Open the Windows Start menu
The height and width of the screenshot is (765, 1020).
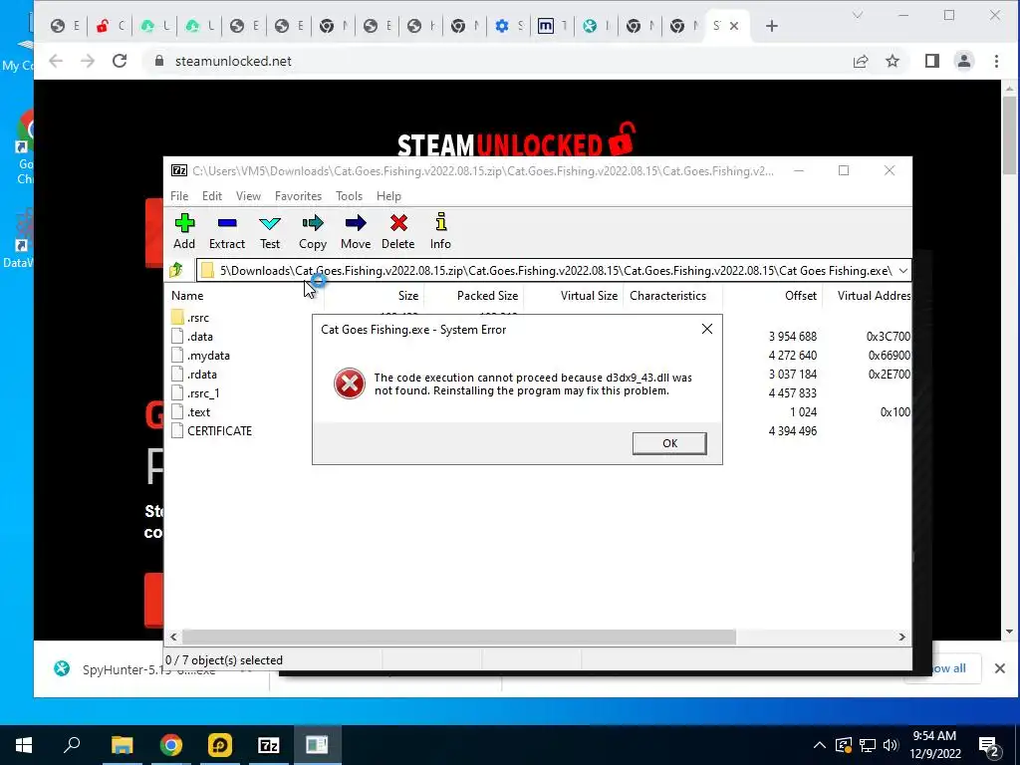(24, 745)
